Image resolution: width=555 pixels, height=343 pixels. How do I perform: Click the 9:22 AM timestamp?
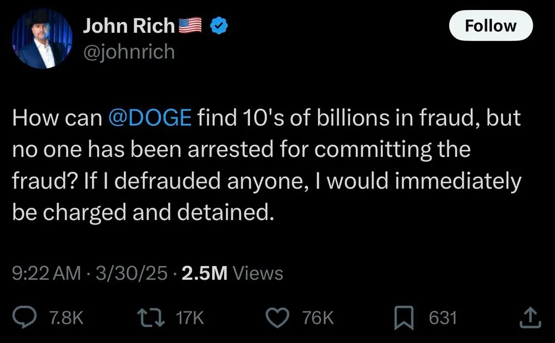coord(46,273)
